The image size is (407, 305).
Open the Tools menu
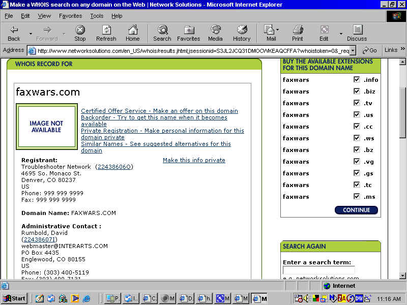tap(97, 16)
